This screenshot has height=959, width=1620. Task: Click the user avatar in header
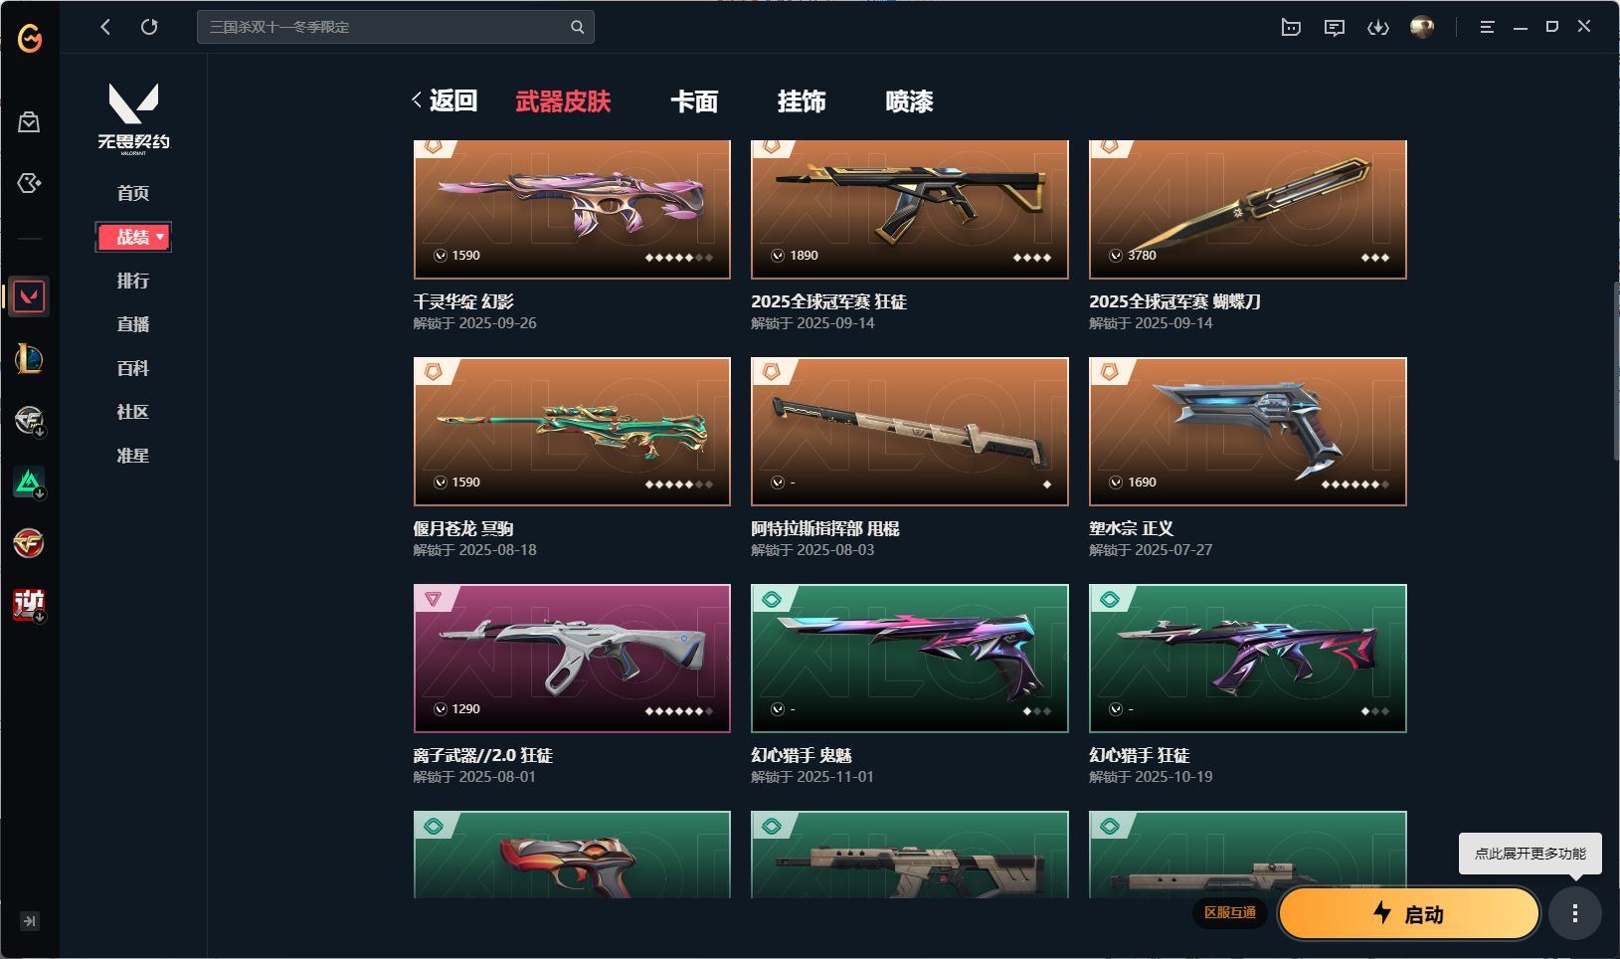1422,28
